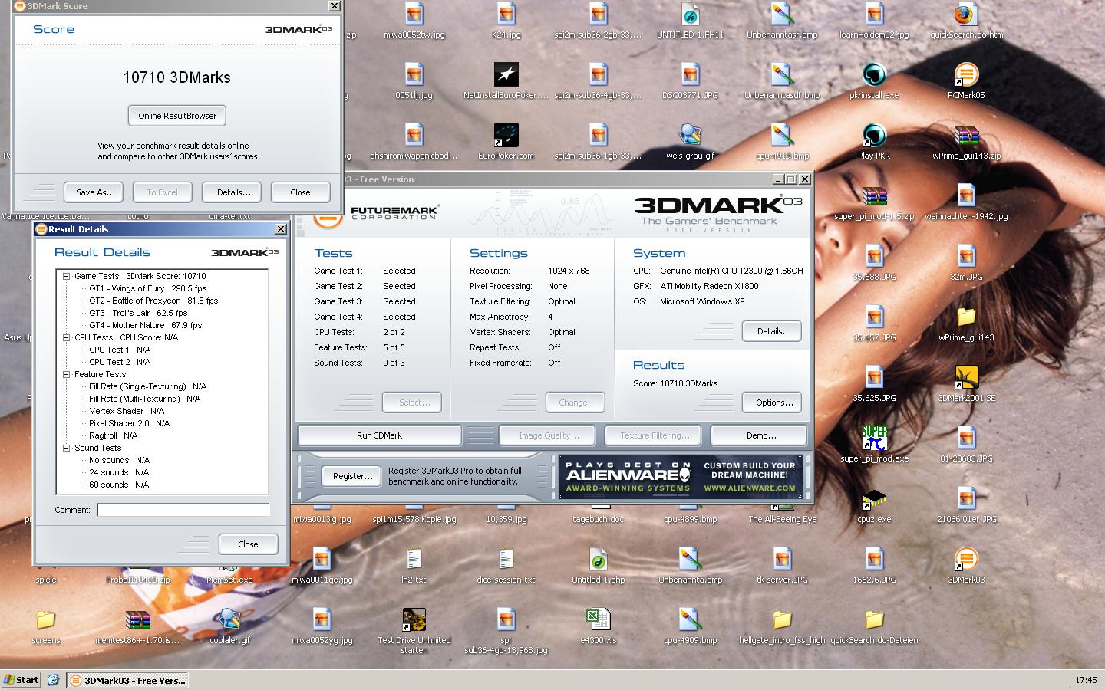1105x690 pixels.
Task: Collapse the Feature Tests tree node
Action: tap(66, 374)
